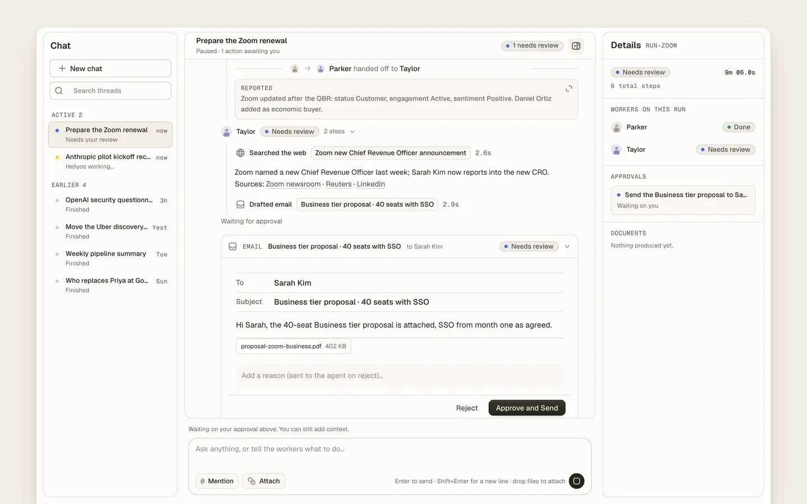Click Taylor's avatar in the workers list

tap(616, 150)
